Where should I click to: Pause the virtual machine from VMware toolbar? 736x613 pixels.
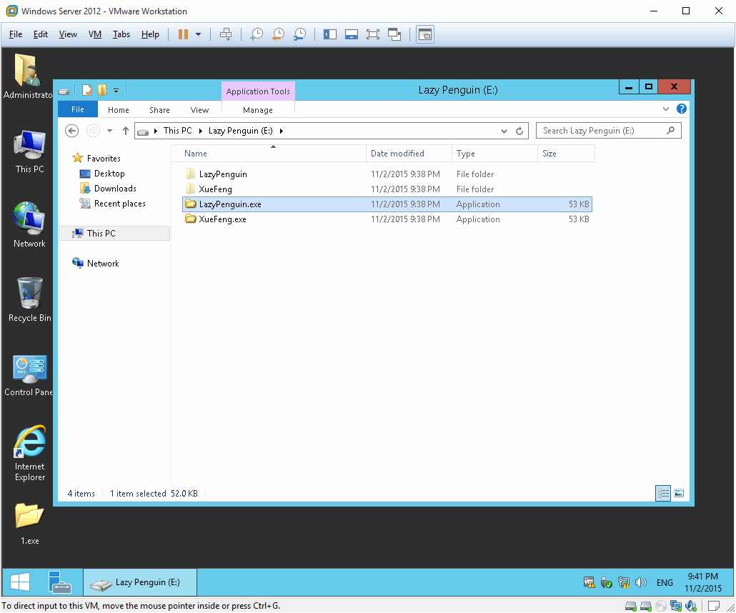click(x=183, y=34)
